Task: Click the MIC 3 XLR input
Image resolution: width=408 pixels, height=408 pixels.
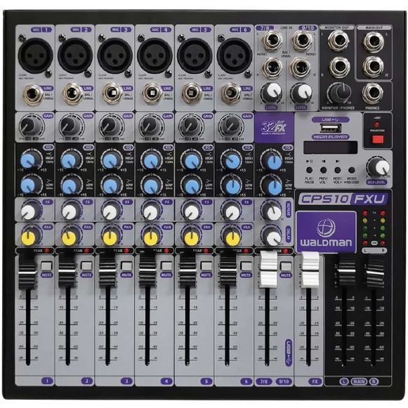Action: 115,55
